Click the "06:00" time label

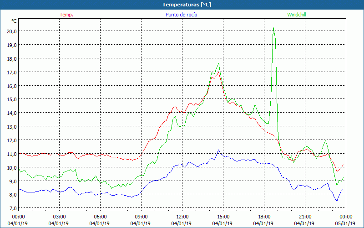point(100,217)
